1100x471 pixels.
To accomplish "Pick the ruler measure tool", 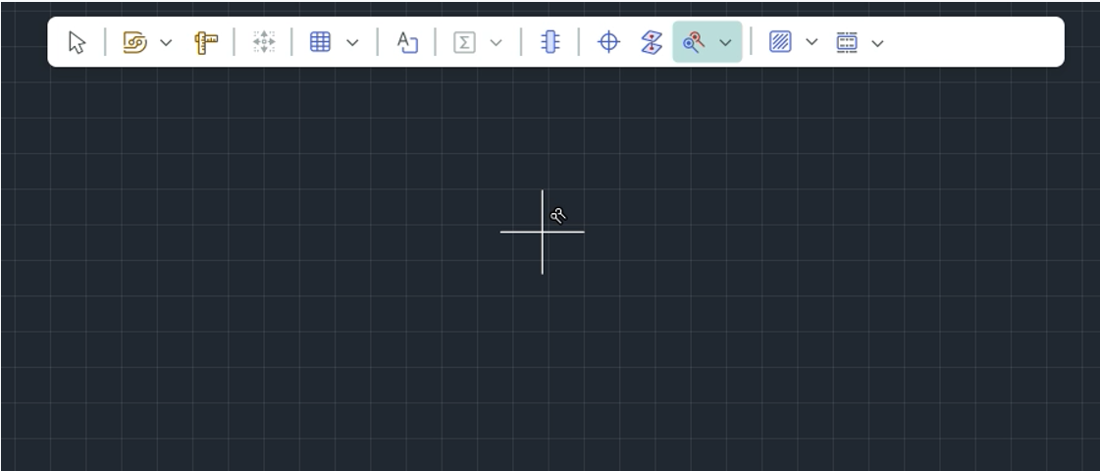I will 206,42.
